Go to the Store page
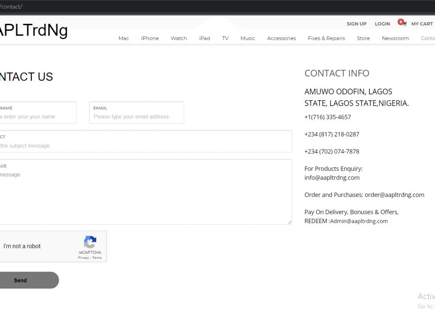The height and width of the screenshot is (326, 435). (363, 38)
